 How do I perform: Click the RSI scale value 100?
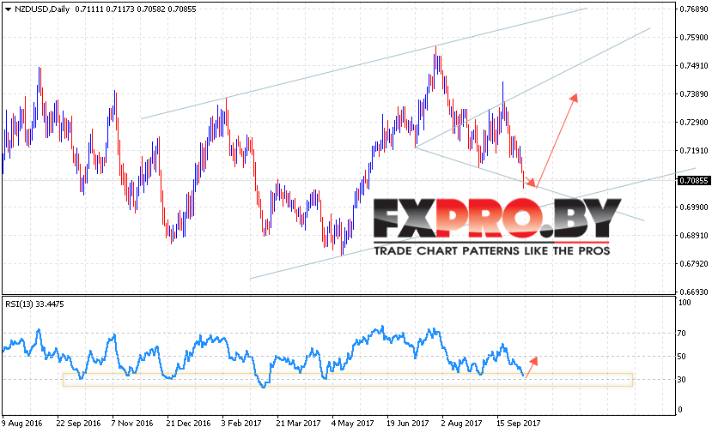point(684,303)
